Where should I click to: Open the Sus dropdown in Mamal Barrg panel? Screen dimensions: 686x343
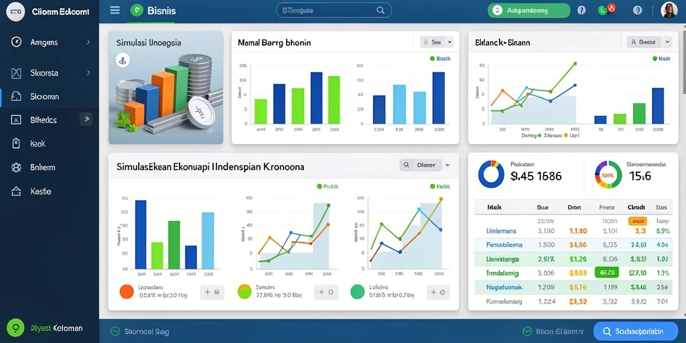pyautogui.click(x=437, y=42)
